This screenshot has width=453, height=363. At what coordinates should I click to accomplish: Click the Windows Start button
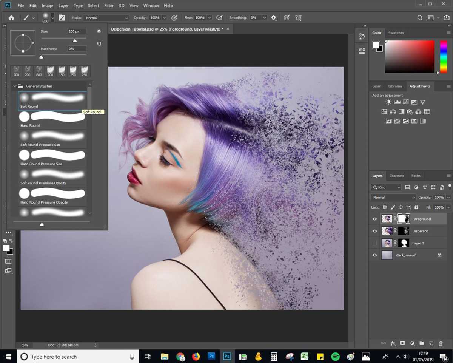(8, 356)
